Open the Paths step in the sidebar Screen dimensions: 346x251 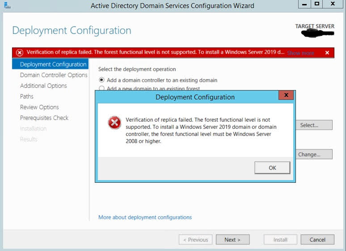click(x=27, y=96)
